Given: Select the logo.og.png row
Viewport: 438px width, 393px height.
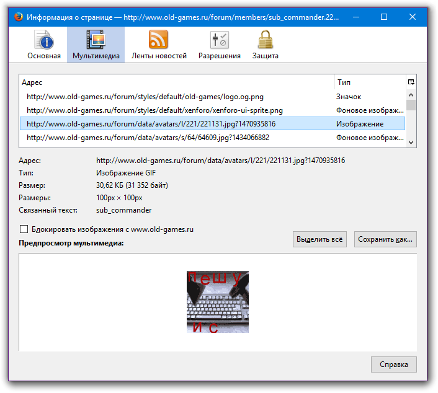Looking at the screenshot, I should 212,97.
